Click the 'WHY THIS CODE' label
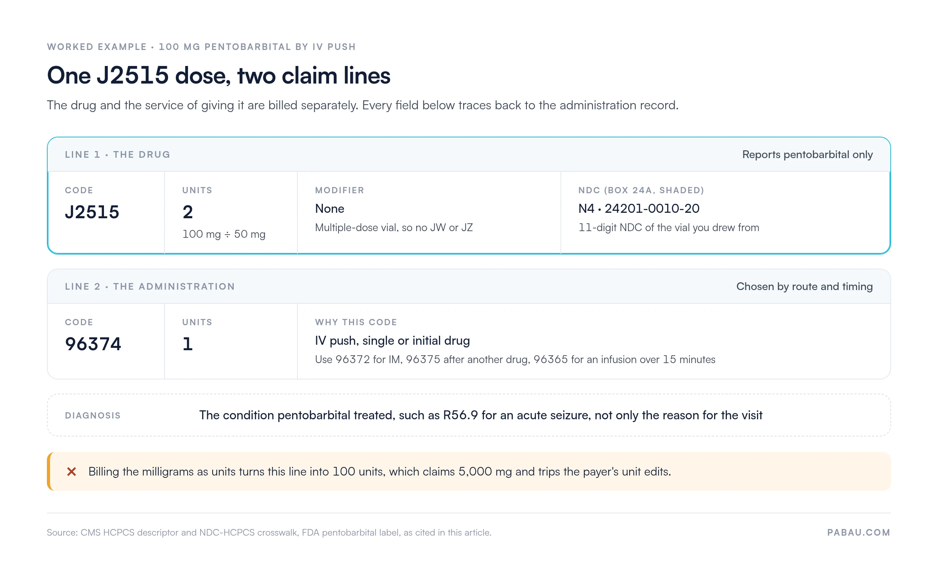 coord(356,322)
